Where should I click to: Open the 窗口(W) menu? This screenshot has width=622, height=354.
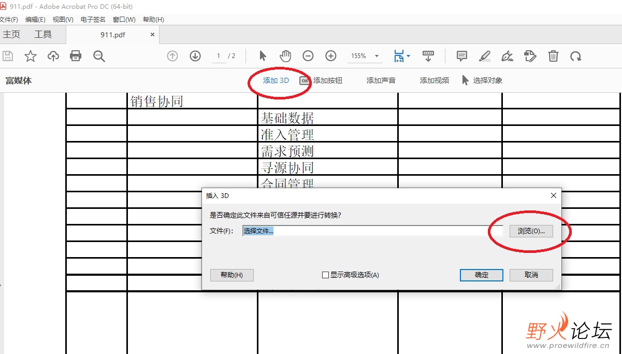(124, 19)
